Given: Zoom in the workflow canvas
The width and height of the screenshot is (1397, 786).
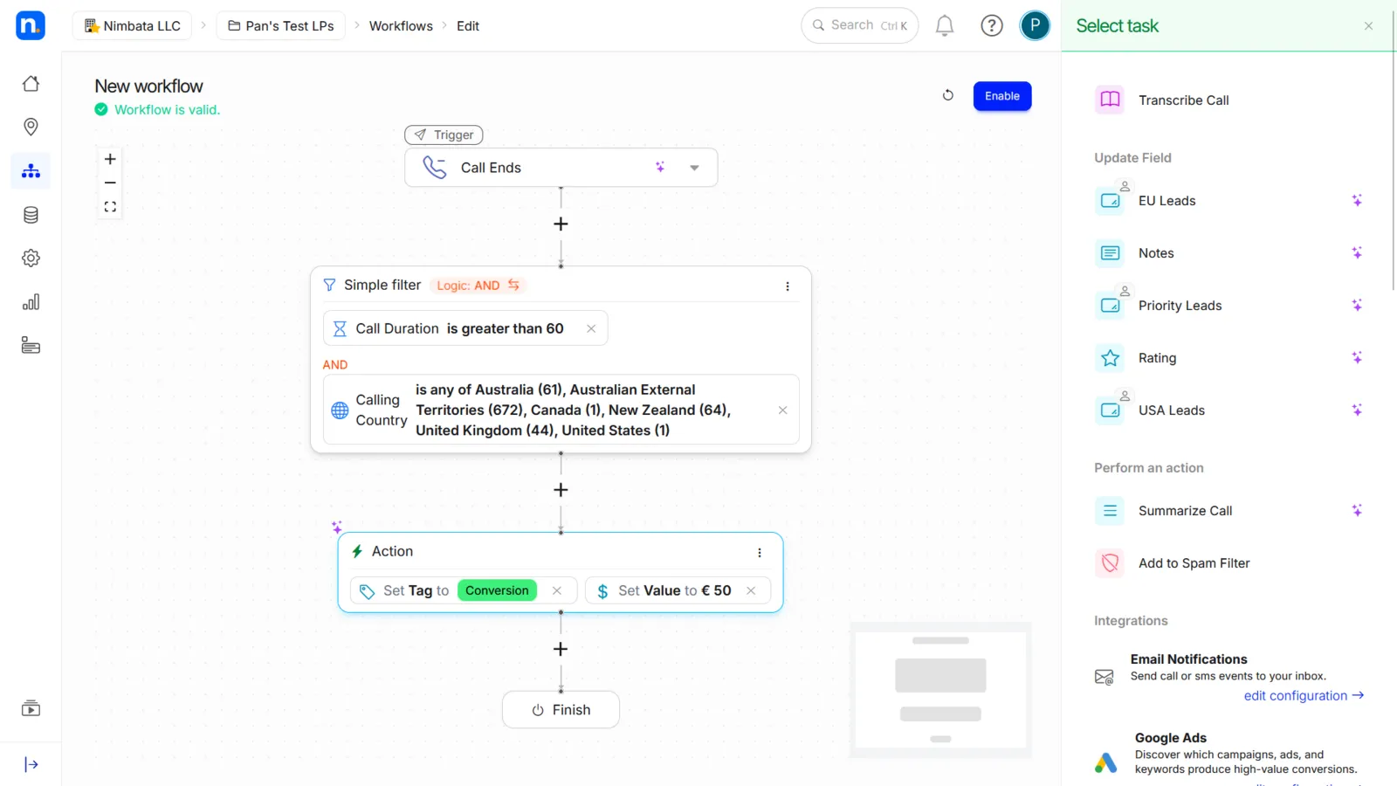Looking at the screenshot, I should (110, 159).
